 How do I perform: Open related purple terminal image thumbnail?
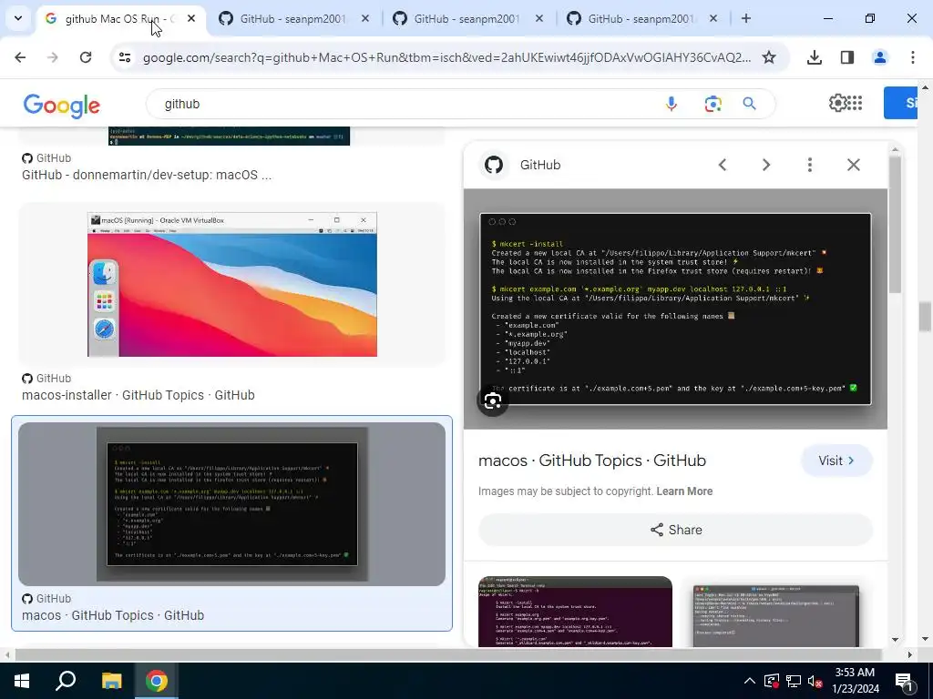(576, 612)
